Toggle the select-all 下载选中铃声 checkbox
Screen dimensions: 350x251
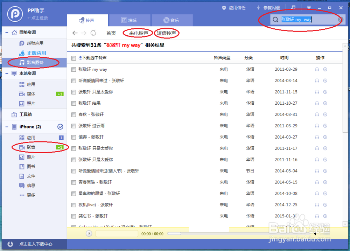73,58
